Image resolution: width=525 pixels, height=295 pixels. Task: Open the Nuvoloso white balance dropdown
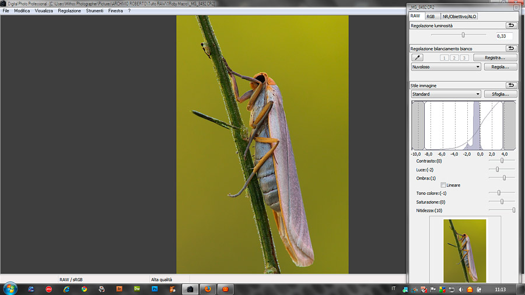(446, 67)
